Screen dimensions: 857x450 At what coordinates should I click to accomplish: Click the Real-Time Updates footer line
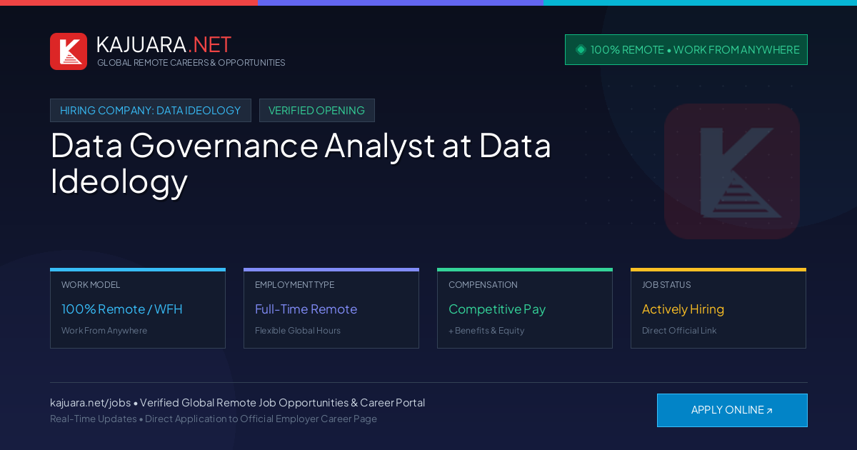[x=214, y=419]
